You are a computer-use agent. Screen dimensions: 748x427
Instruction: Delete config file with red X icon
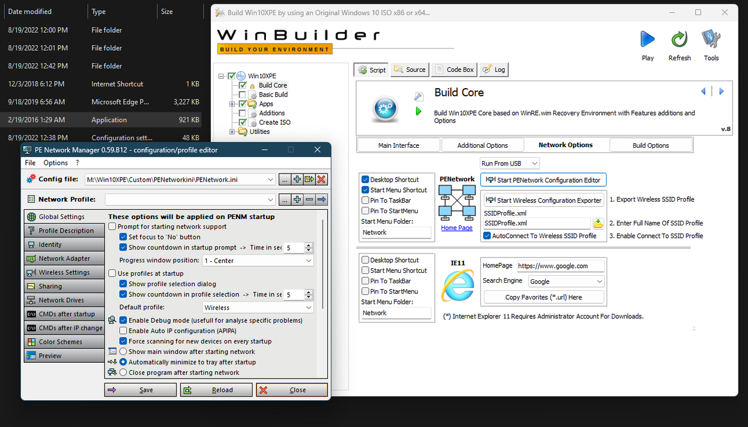pyautogui.click(x=321, y=179)
